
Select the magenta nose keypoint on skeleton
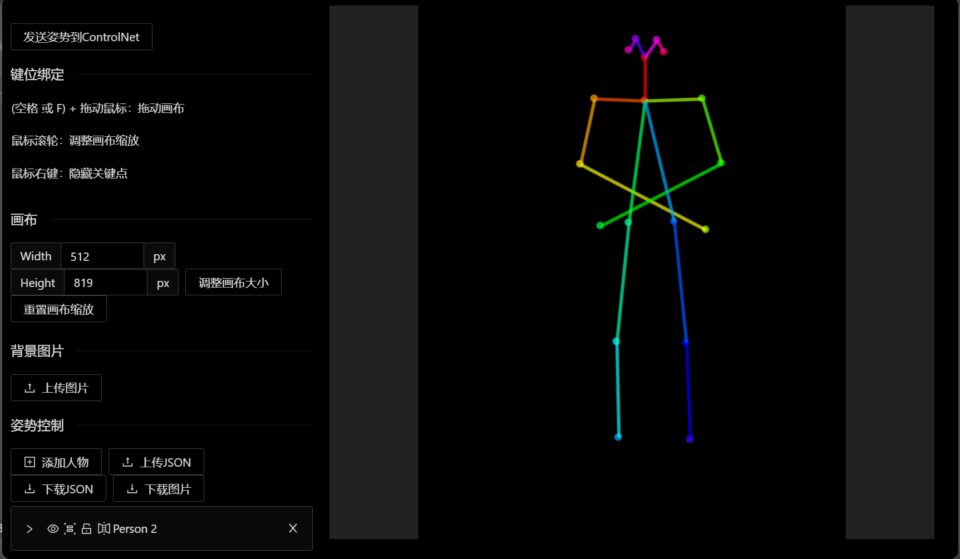(x=644, y=57)
